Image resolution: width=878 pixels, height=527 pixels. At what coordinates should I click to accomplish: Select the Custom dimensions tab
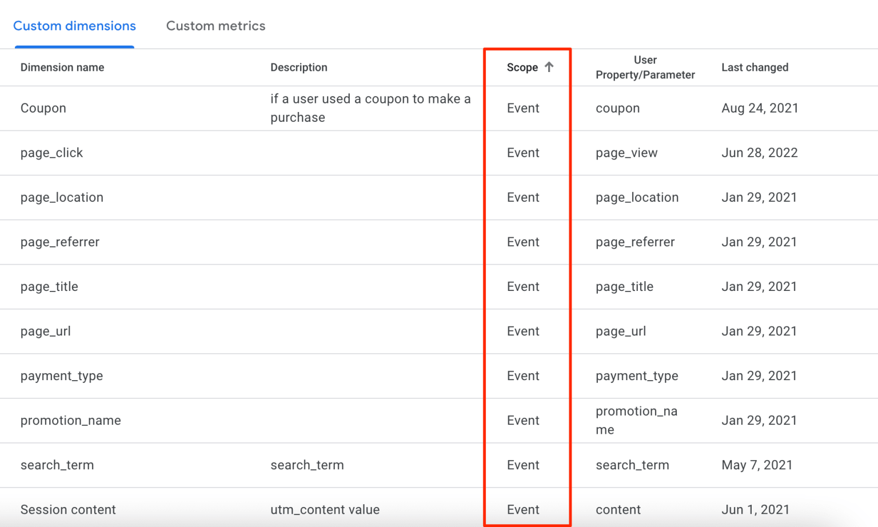(74, 26)
